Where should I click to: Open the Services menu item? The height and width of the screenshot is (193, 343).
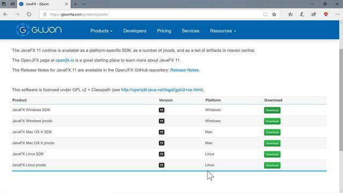tap(191, 31)
